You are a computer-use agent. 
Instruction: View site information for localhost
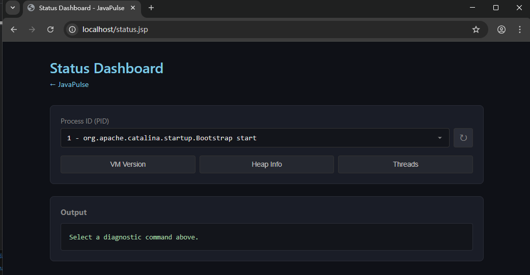(x=73, y=29)
